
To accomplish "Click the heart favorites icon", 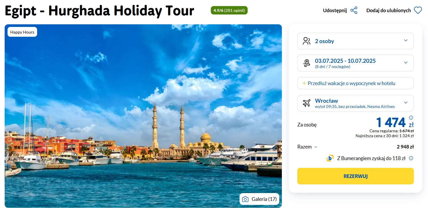I will click(418, 11).
